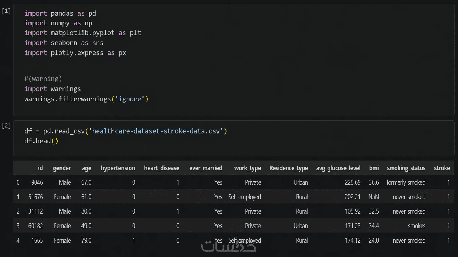Click the 'smoking_status' column header
The height and width of the screenshot is (257, 458).
click(406, 168)
